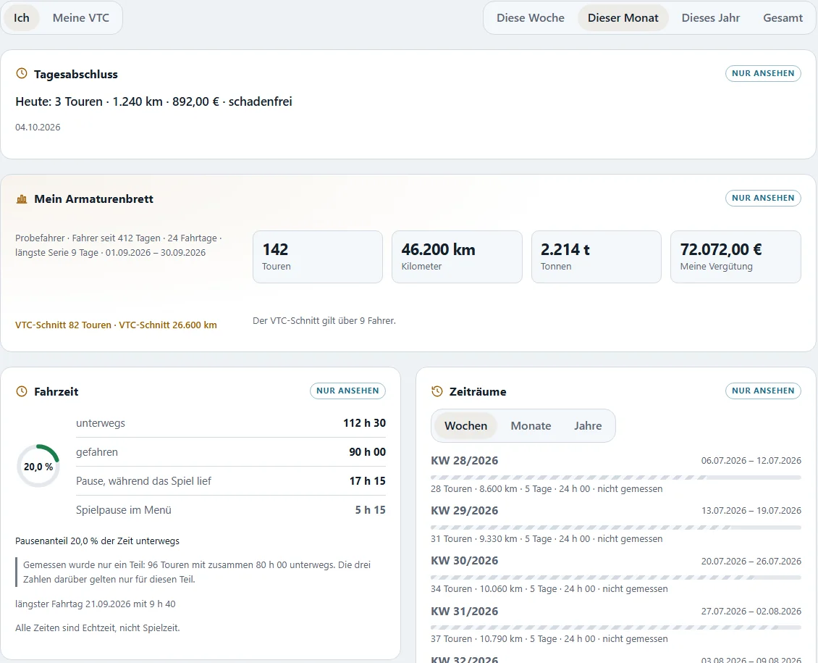Click the 'Pause, während das Spiel lief' row
This screenshot has height=663, width=818.
[x=231, y=481]
